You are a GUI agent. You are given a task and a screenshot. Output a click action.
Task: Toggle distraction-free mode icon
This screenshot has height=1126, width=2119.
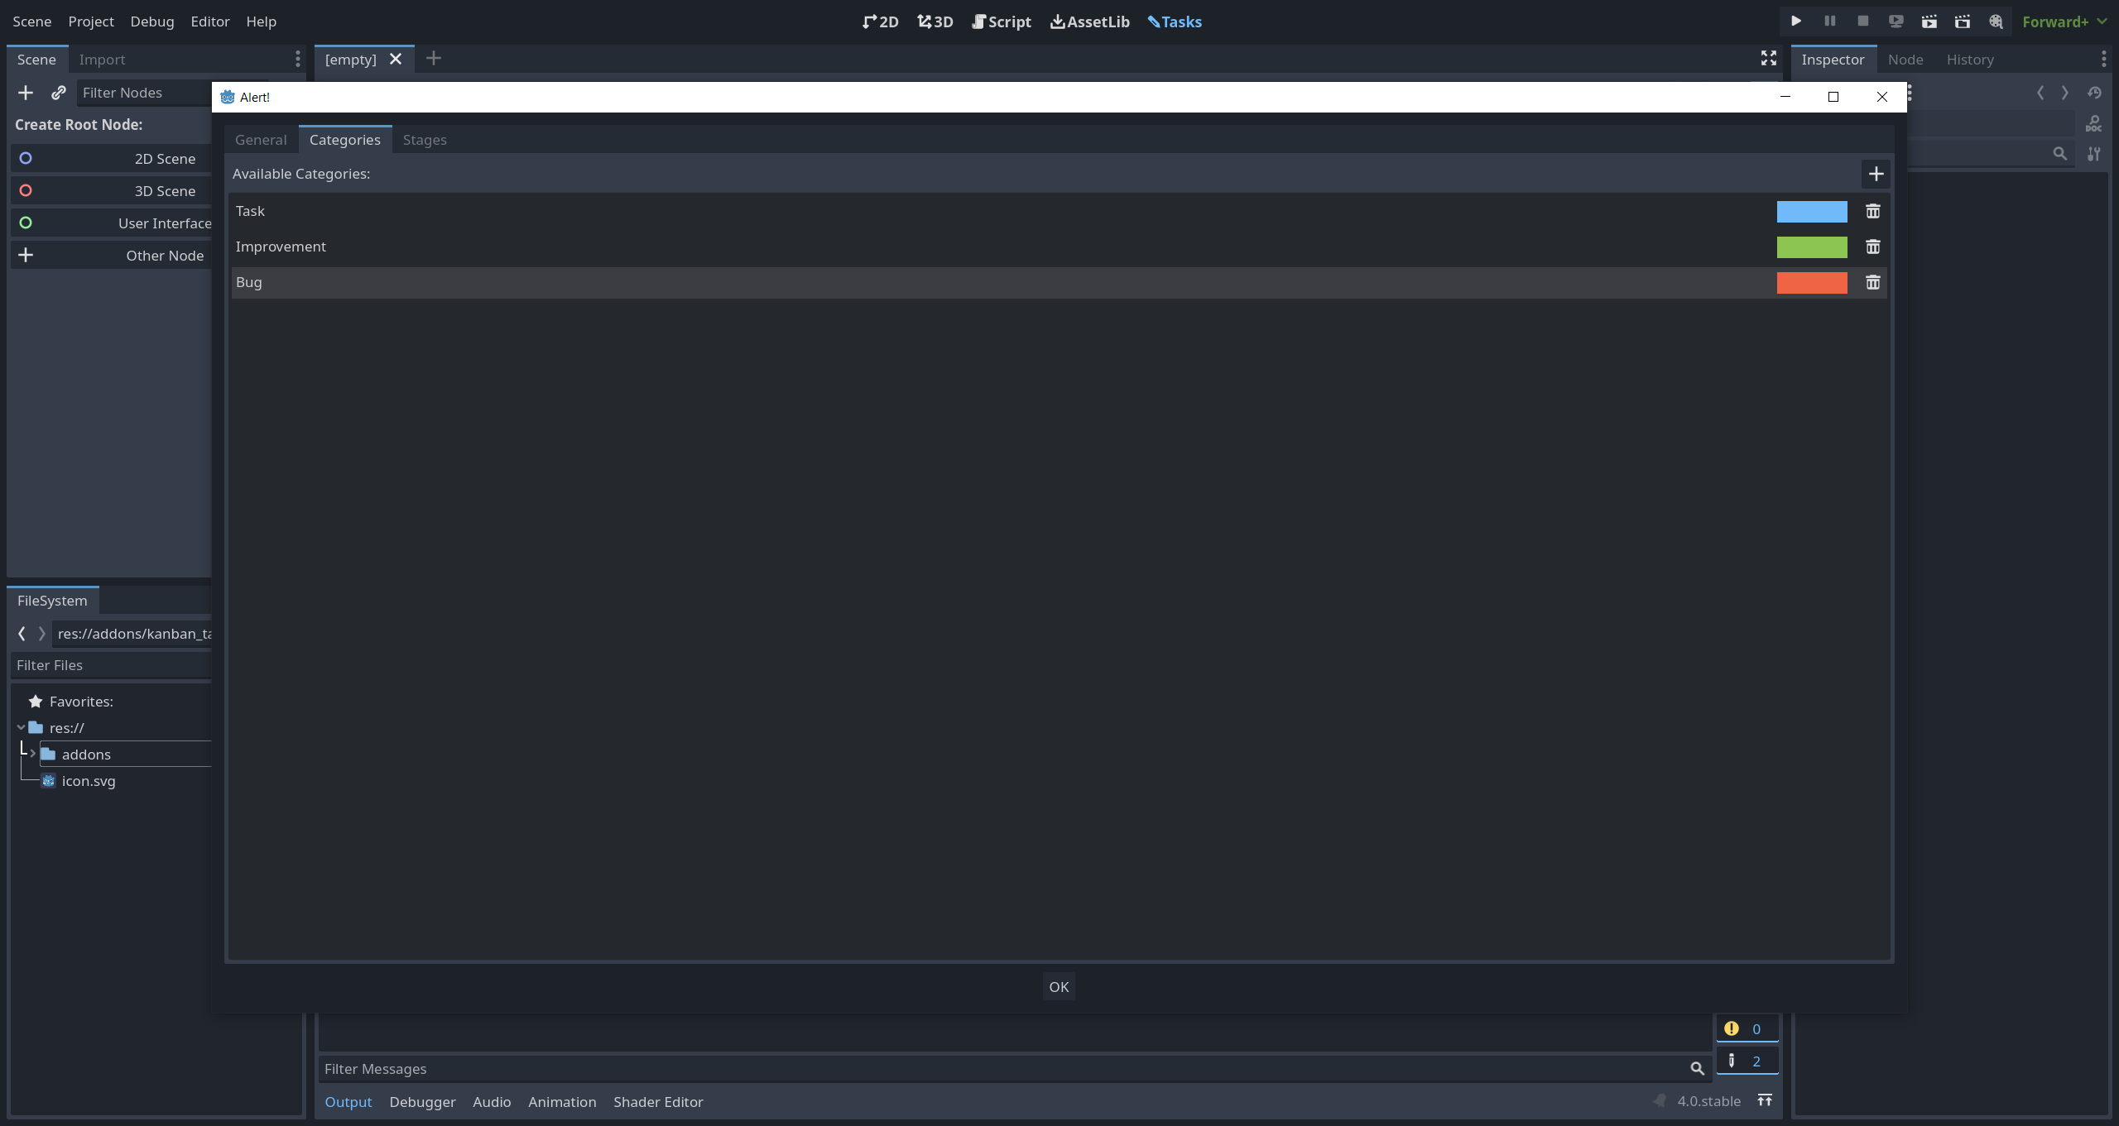point(1768,58)
